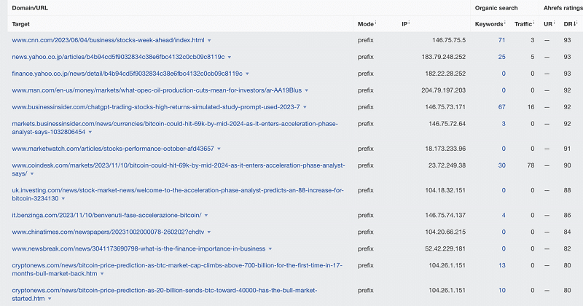Open the www.coindesk.com markets bitcoin link
Screen dimensions: 583x306
pos(179,170)
